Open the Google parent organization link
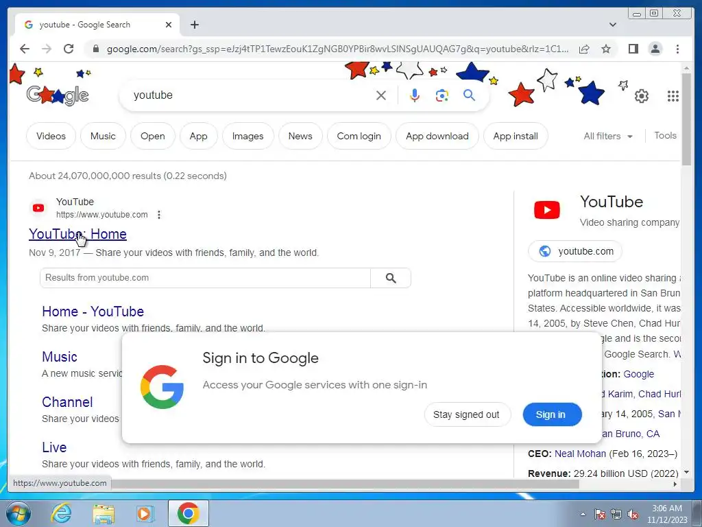This screenshot has height=527, width=702. click(x=638, y=374)
